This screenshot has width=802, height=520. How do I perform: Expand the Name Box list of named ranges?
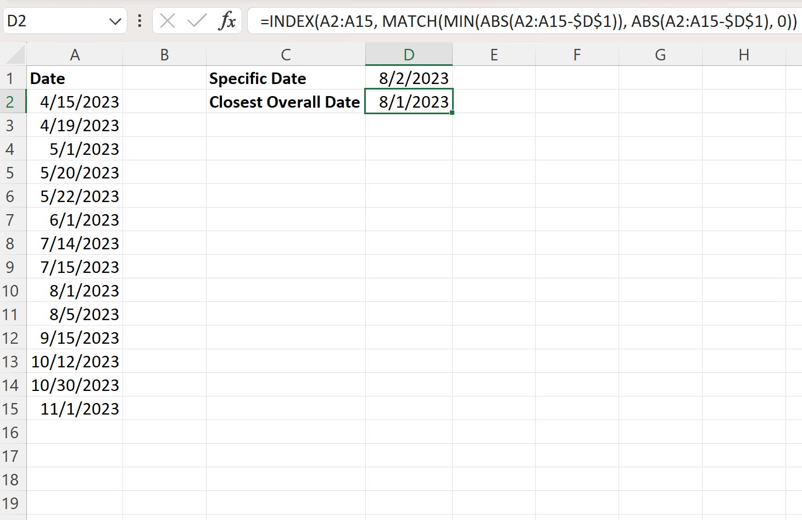point(114,21)
